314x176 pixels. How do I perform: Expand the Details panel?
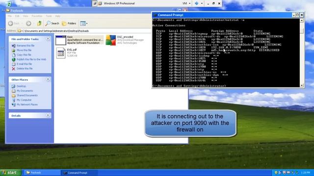(x=48, y=115)
